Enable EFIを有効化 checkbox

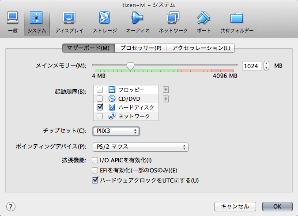pos(95,170)
